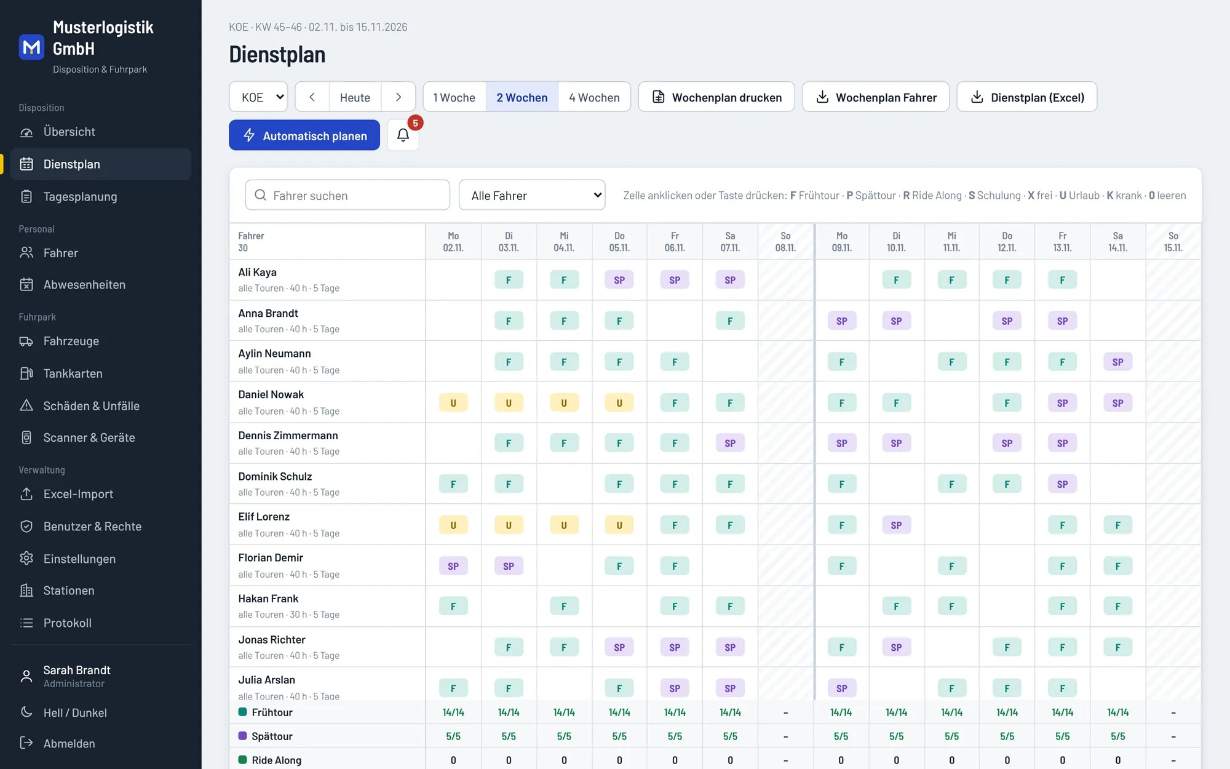The height and width of the screenshot is (769, 1230).
Task: Click the Musterlogistik M logo
Action: pyautogui.click(x=31, y=47)
